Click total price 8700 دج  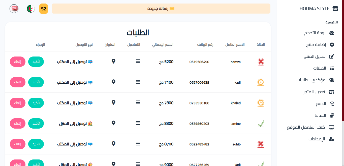(x=166, y=144)
